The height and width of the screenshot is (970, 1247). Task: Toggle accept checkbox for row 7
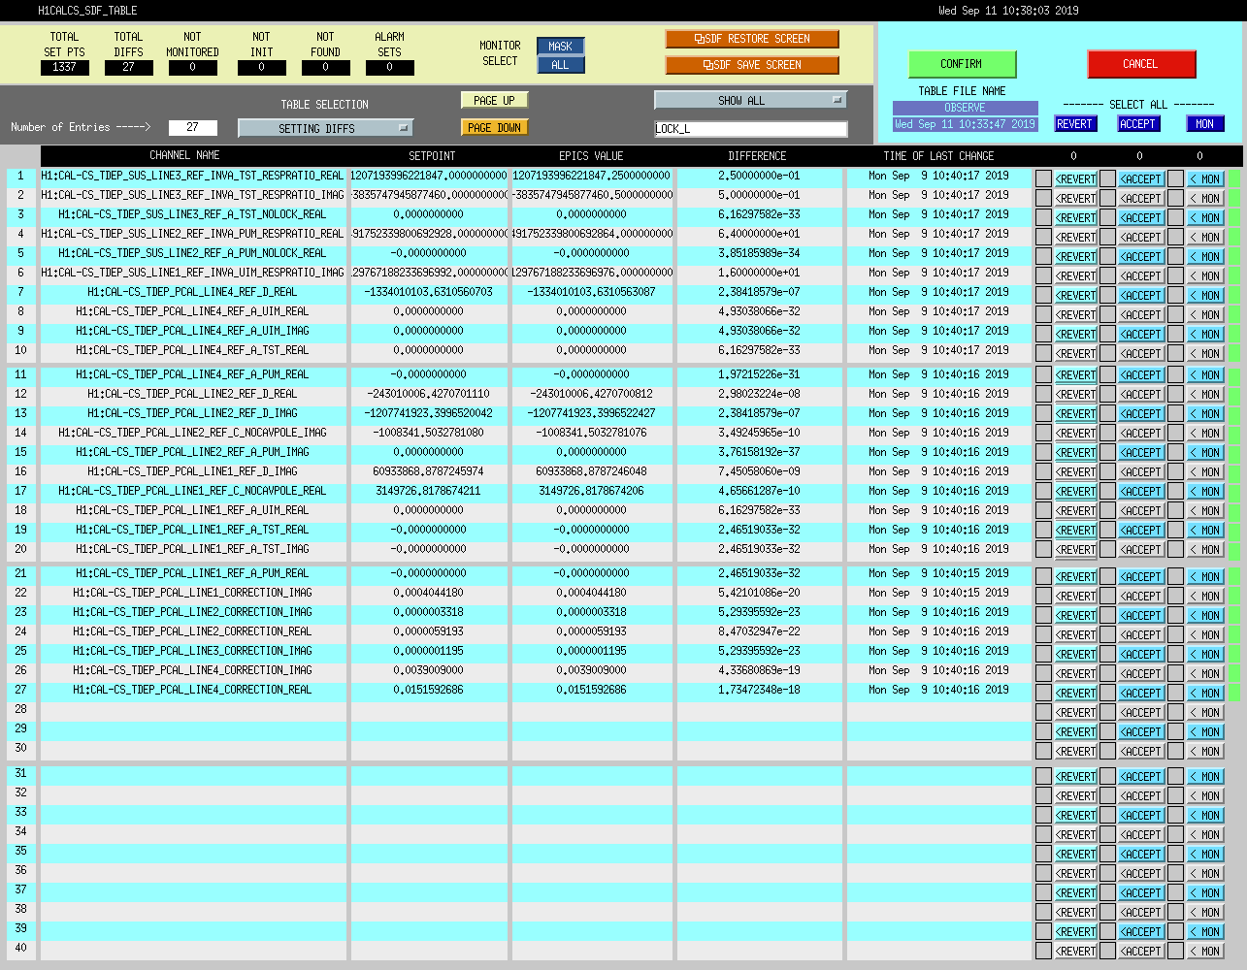(x=1107, y=296)
